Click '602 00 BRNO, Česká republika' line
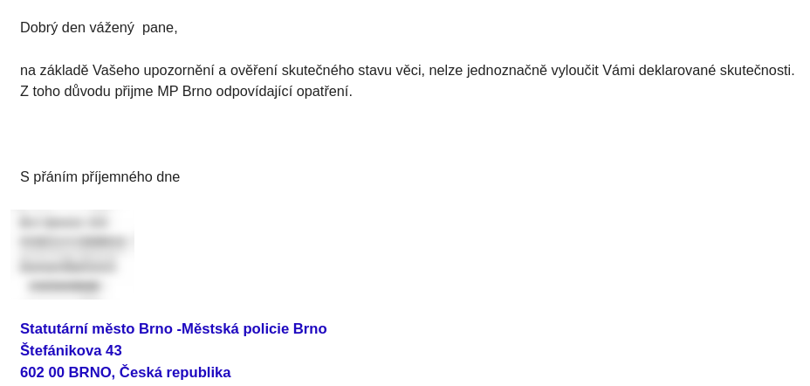 126,372
